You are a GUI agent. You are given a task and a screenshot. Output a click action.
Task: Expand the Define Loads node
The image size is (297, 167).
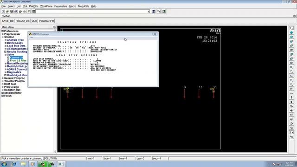click(x=6, y=43)
